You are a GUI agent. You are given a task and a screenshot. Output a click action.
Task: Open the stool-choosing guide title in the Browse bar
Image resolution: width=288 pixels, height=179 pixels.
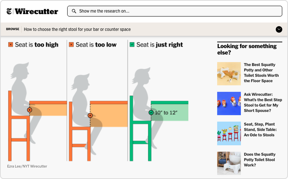pyautogui.click(x=77, y=29)
